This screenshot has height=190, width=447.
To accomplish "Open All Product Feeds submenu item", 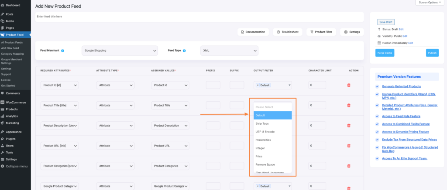I will [x=13, y=42].
